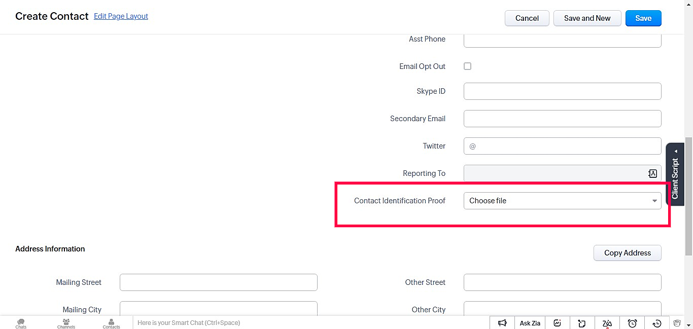Click the alarm clock reminders icon
This screenshot has height=329, width=693.
pos(632,323)
